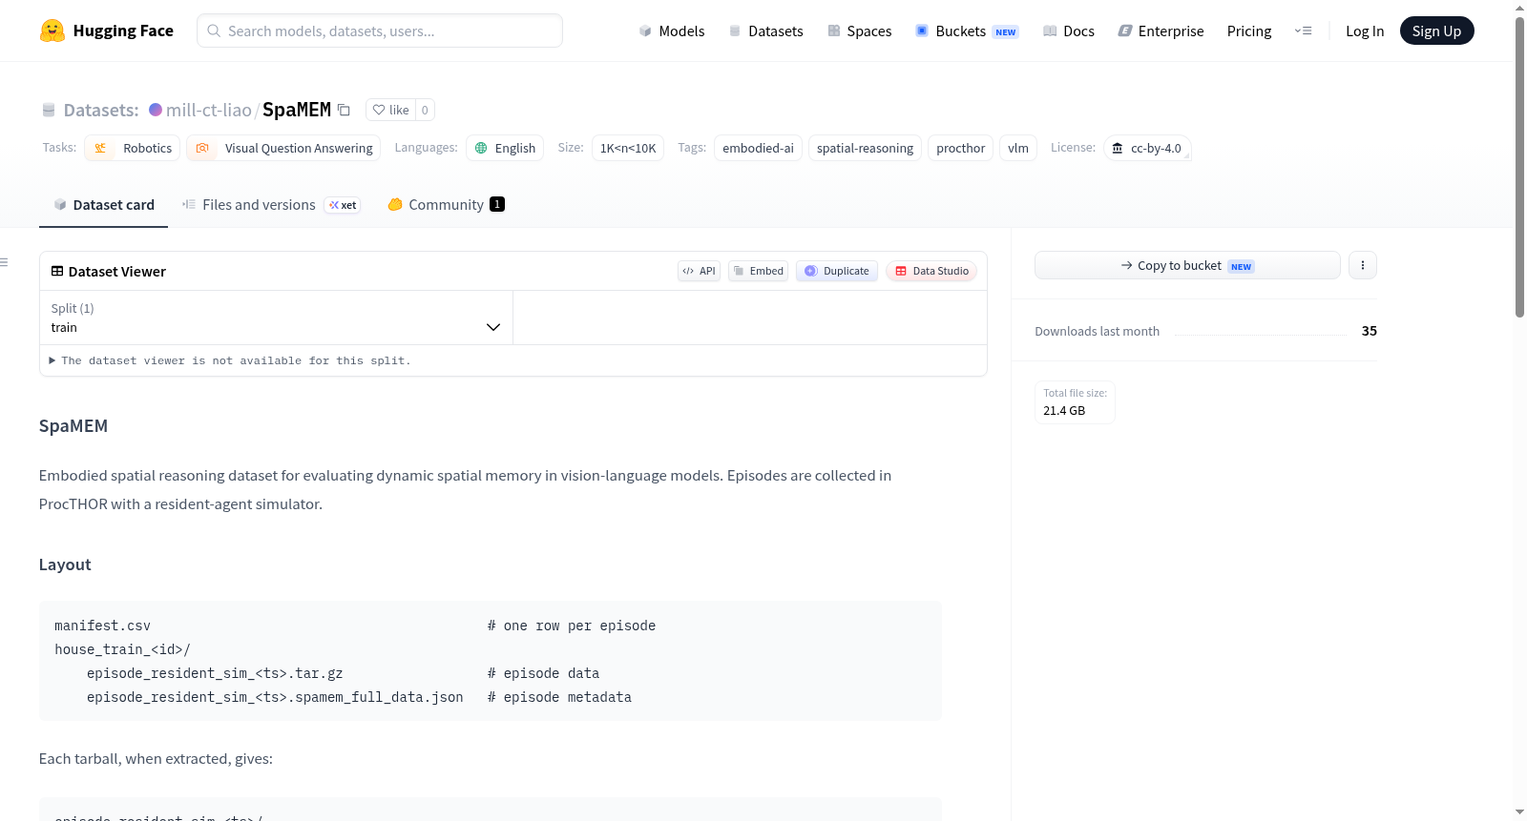The width and height of the screenshot is (1527, 821).
Task: Click the page vertical scrollbar
Action: click(x=1519, y=167)
